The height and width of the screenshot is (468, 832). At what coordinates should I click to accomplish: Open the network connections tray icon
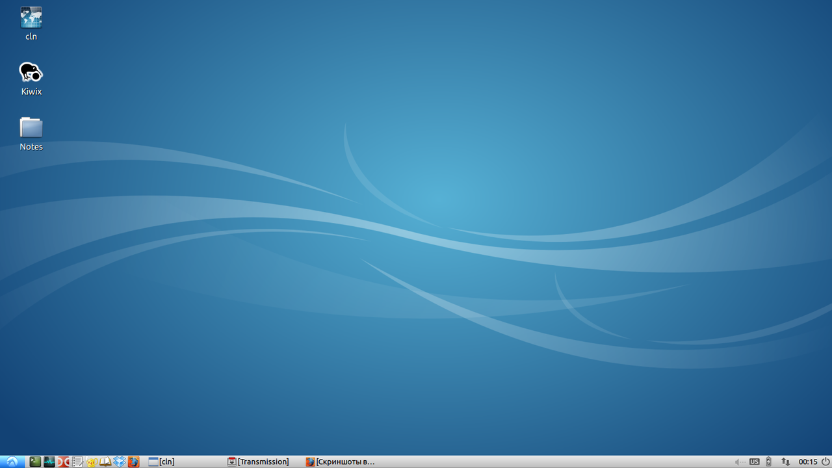[x=785, y=461]
